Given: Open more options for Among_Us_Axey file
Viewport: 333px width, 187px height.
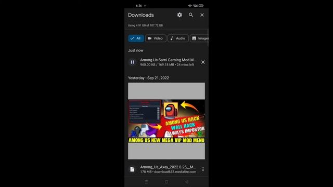Looking at the screenshot, I should pos(203,169).
